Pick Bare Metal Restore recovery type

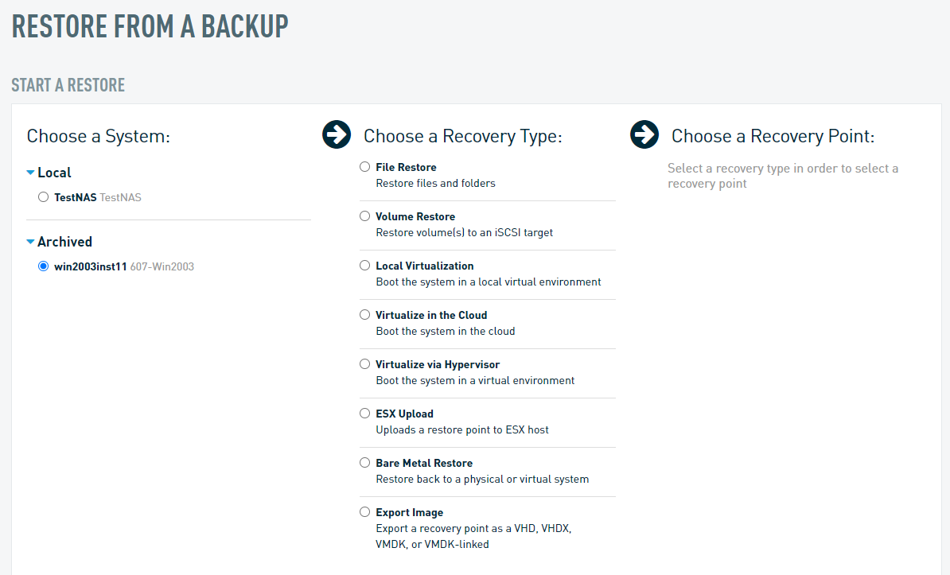pyautogui.click(x=364, y=462)
